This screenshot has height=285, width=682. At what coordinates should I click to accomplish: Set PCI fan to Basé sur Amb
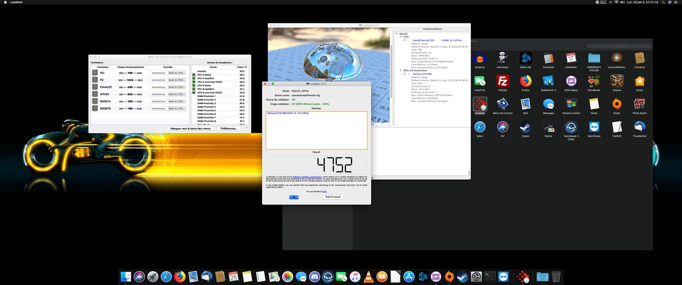(176, 73)
